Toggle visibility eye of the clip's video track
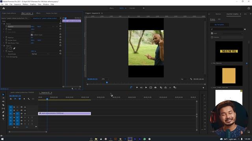The height and width of the screenshot is (141, 252). [25, 114]
